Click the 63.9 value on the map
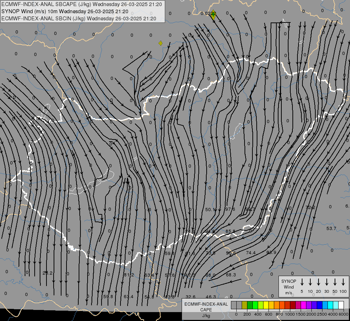The image size is (350, 321). point(271,252)
